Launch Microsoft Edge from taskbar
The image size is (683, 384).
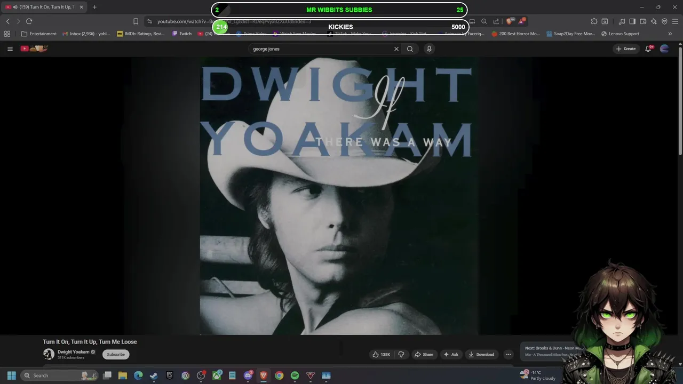[138, 375]
